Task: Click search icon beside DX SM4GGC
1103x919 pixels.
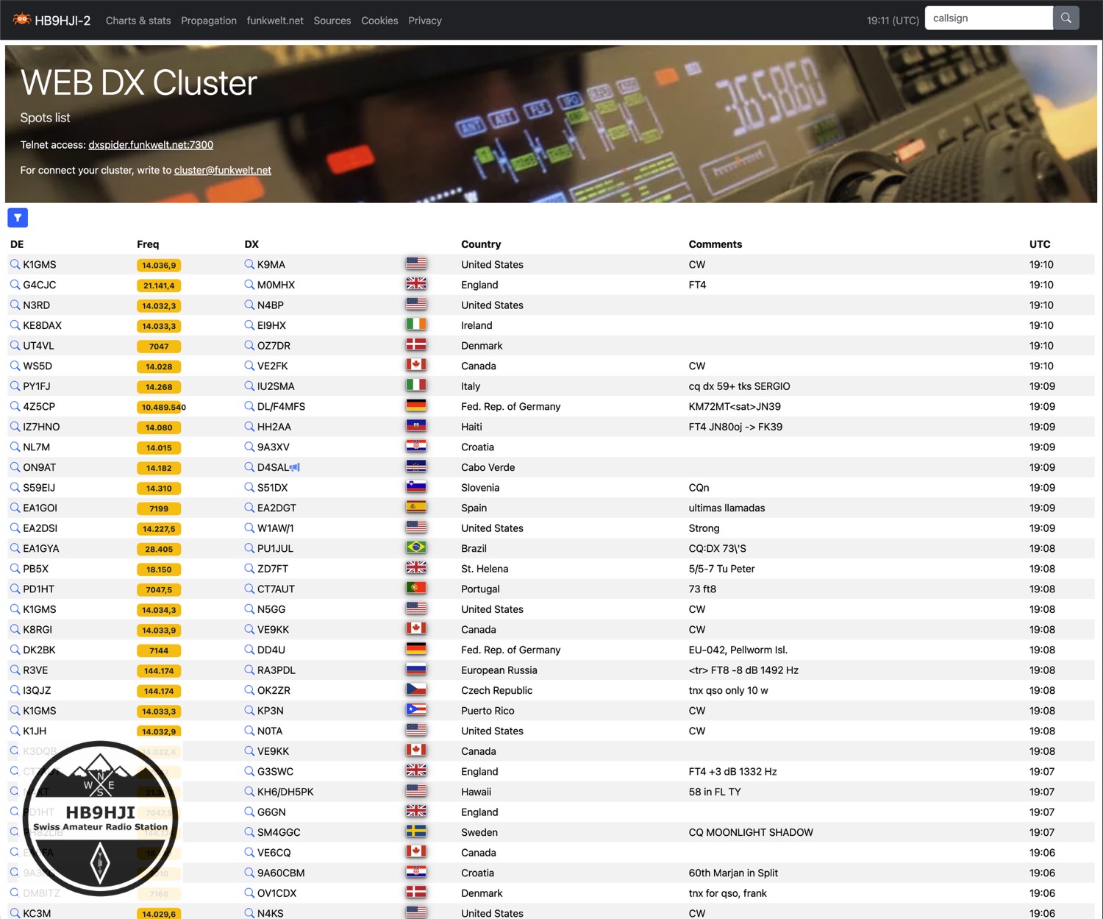Action: point(249,832)
